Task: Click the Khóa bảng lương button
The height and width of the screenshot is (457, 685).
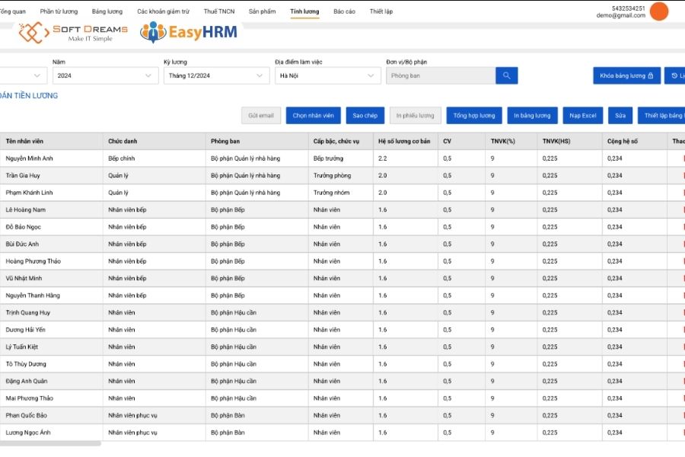Action: click(x=626, y=75)
